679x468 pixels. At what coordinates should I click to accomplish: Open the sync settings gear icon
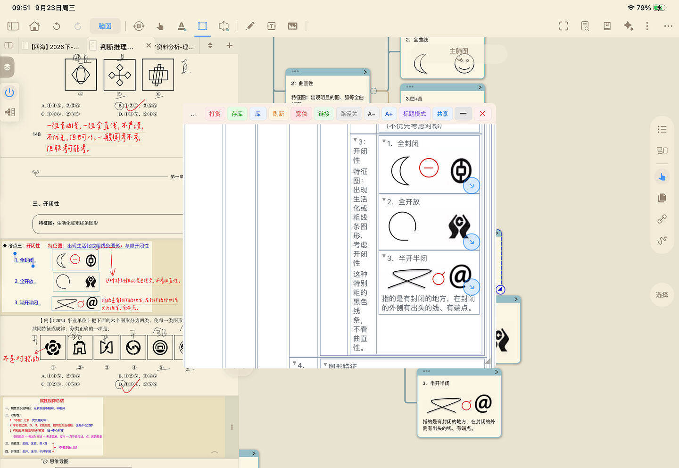(x=139, y=26)
